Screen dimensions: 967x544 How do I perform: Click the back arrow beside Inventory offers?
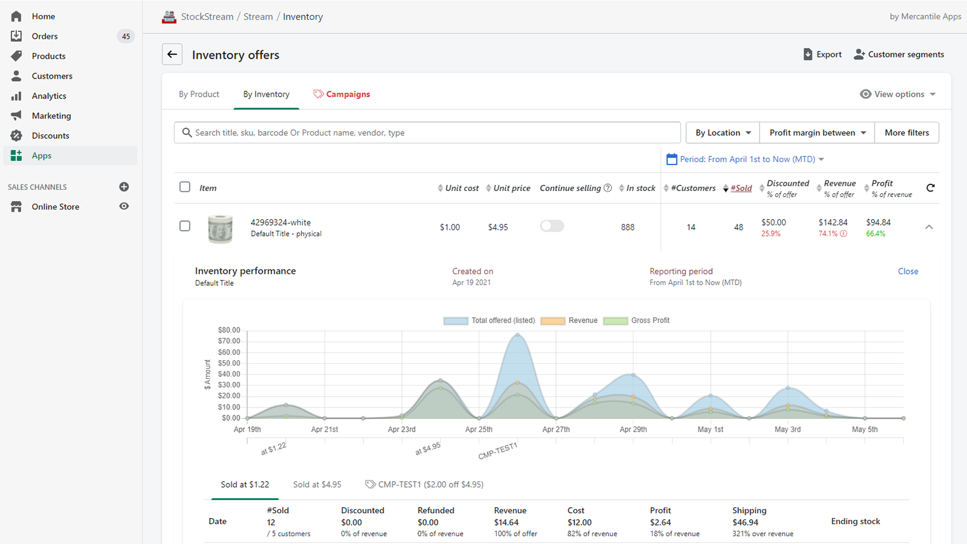172,54
